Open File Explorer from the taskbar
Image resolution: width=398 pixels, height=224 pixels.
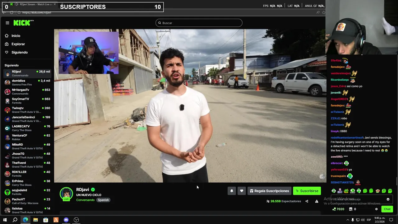35,220
